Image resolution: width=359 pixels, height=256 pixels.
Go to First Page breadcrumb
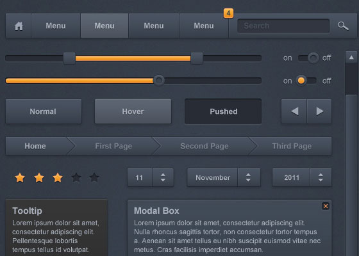coord(113,146)
